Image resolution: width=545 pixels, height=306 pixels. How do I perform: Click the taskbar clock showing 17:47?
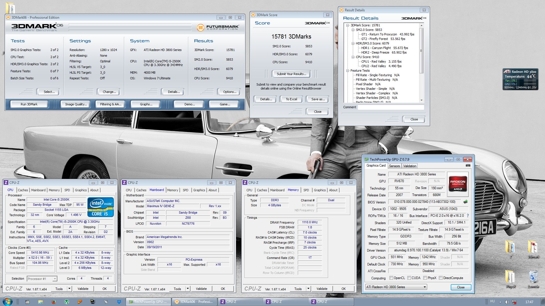click(529, 302)
